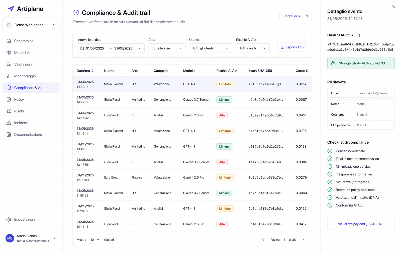Click the MB user avatar
401x253 pixels.
10,238
